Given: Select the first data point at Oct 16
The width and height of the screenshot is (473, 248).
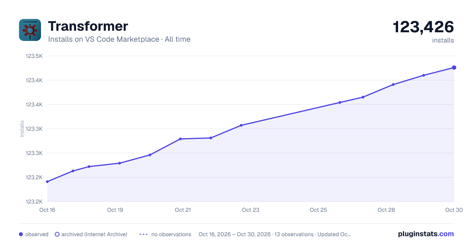Looking at the screenshot, I should pos(47,181).
